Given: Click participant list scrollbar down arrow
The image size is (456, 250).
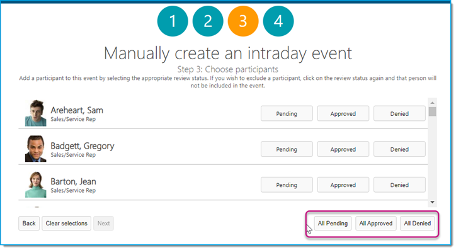Looking at the screenshot, I should coord(433,202).
